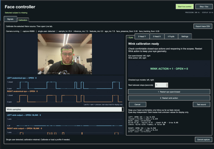
Task: Open the Settings tab
Action: click(185, 37)
